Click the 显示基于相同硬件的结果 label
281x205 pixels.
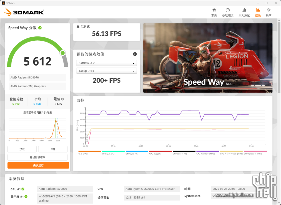point(38,113)
